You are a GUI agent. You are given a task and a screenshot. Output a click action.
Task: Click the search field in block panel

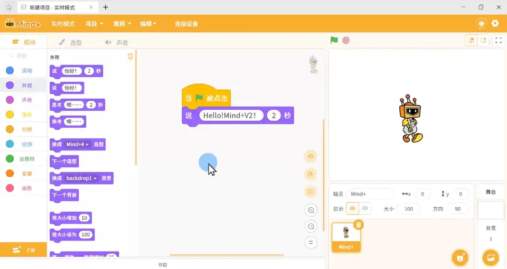23,56
